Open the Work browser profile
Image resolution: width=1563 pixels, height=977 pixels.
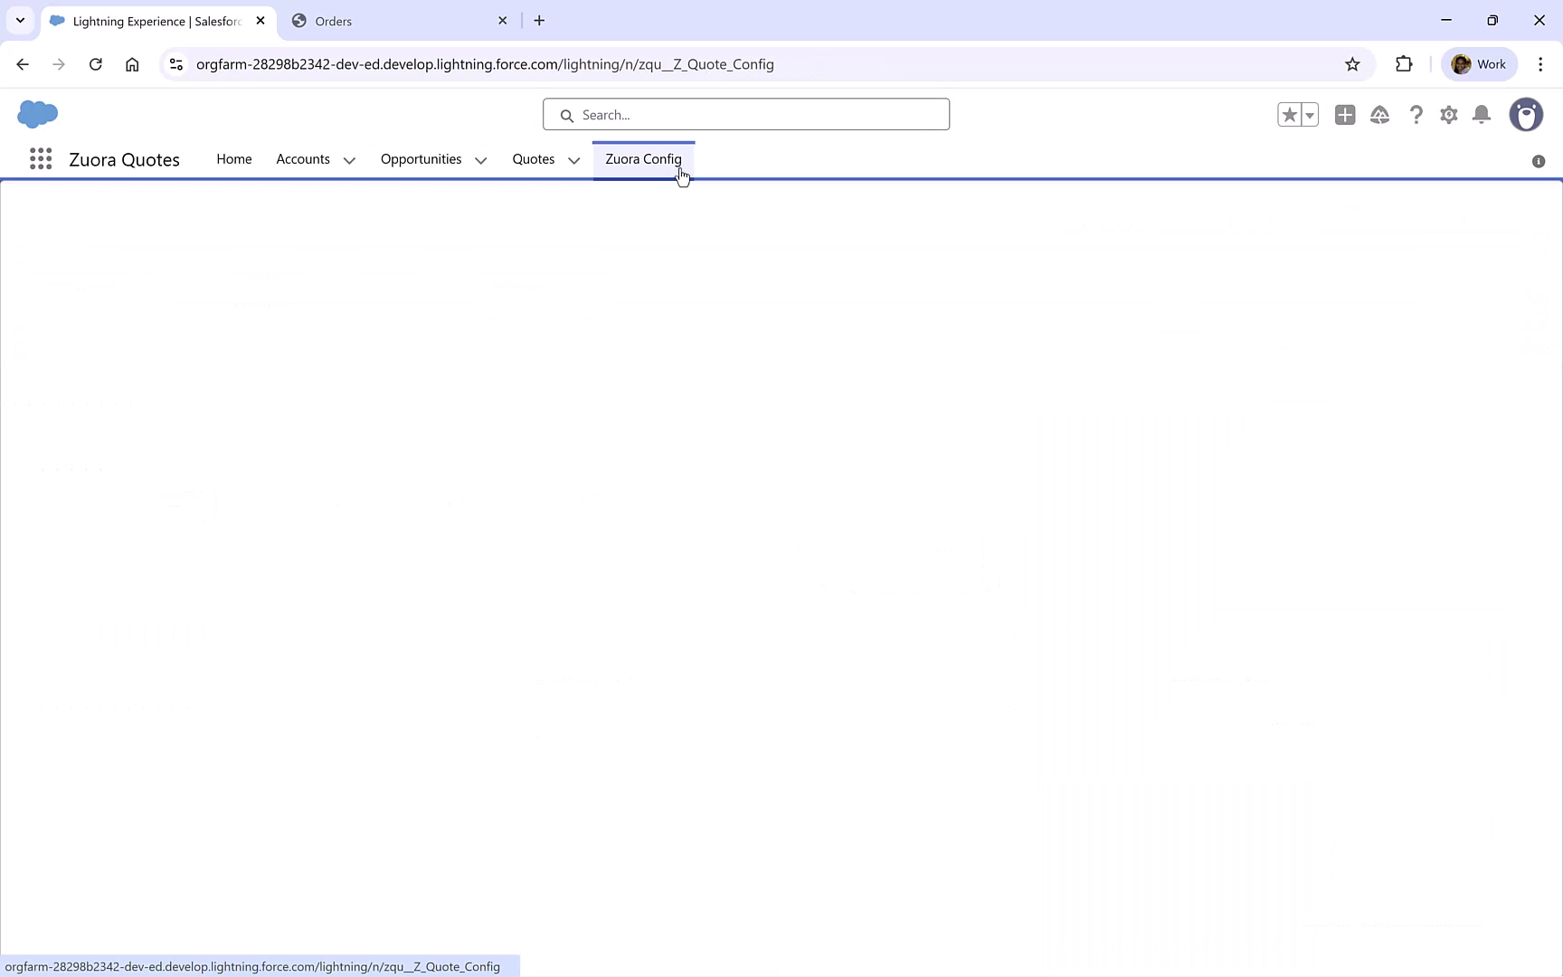tap(1480, 63)
